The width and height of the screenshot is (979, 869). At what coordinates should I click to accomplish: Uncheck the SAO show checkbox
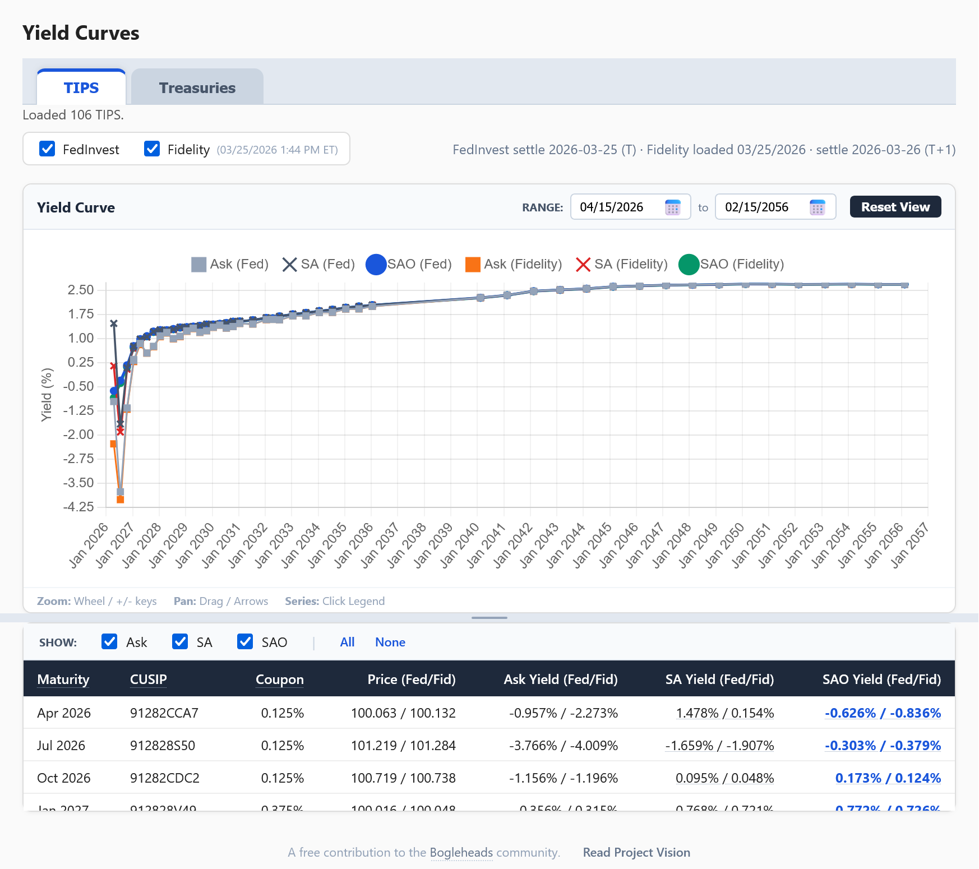click(245, 641)
